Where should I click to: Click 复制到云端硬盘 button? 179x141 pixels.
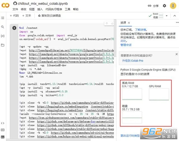[x=50, y=16]
